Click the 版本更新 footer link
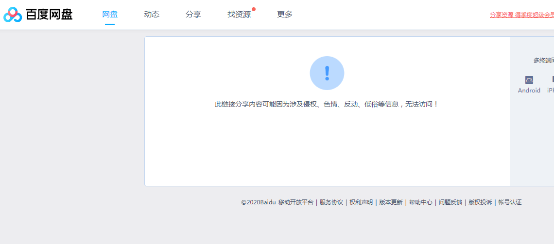The width and height of the screenshot is (554, 244). pos(391,202)
